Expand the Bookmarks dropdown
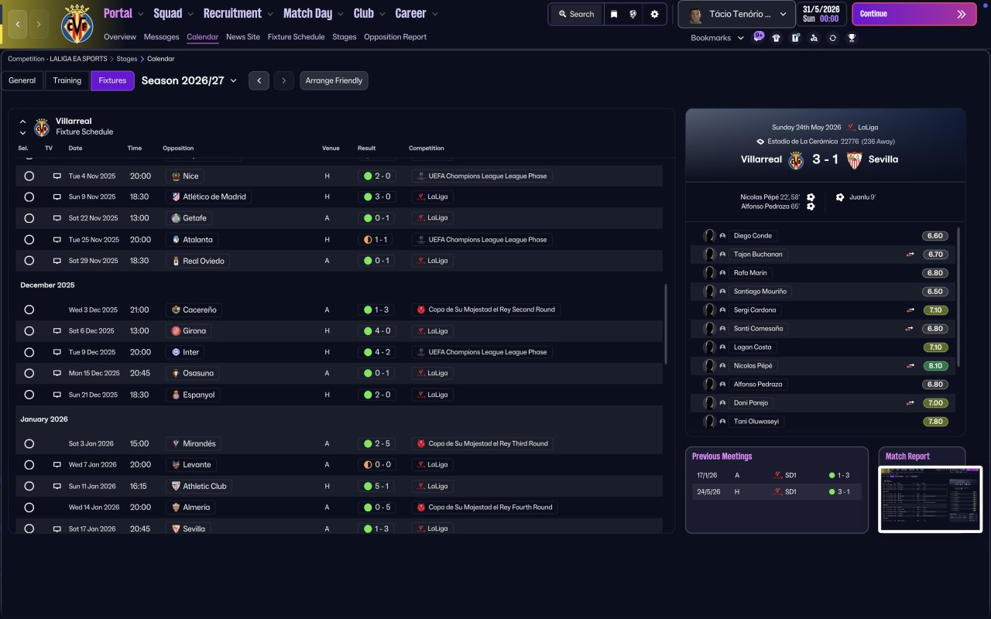Image resolution: width=991 pixels, height=619 pixels. click(718, 38)
